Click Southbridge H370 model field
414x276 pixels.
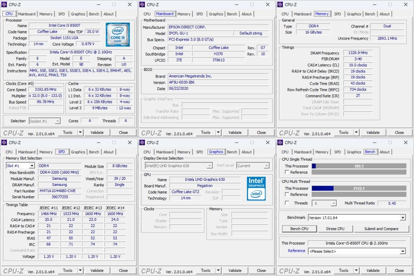tap(219, 54)
